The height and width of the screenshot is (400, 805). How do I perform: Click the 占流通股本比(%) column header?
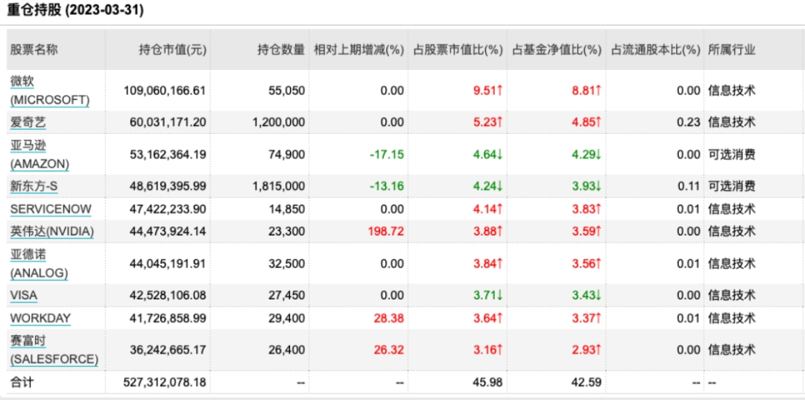[656, 50]
